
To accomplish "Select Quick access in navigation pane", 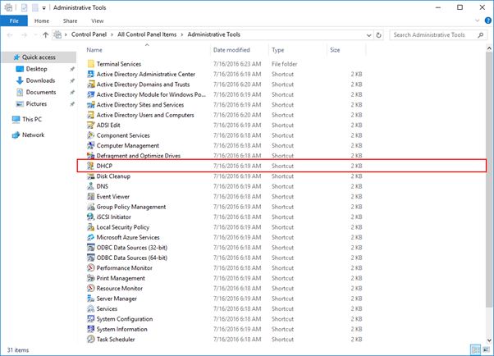I will click(x=39, y=57).
